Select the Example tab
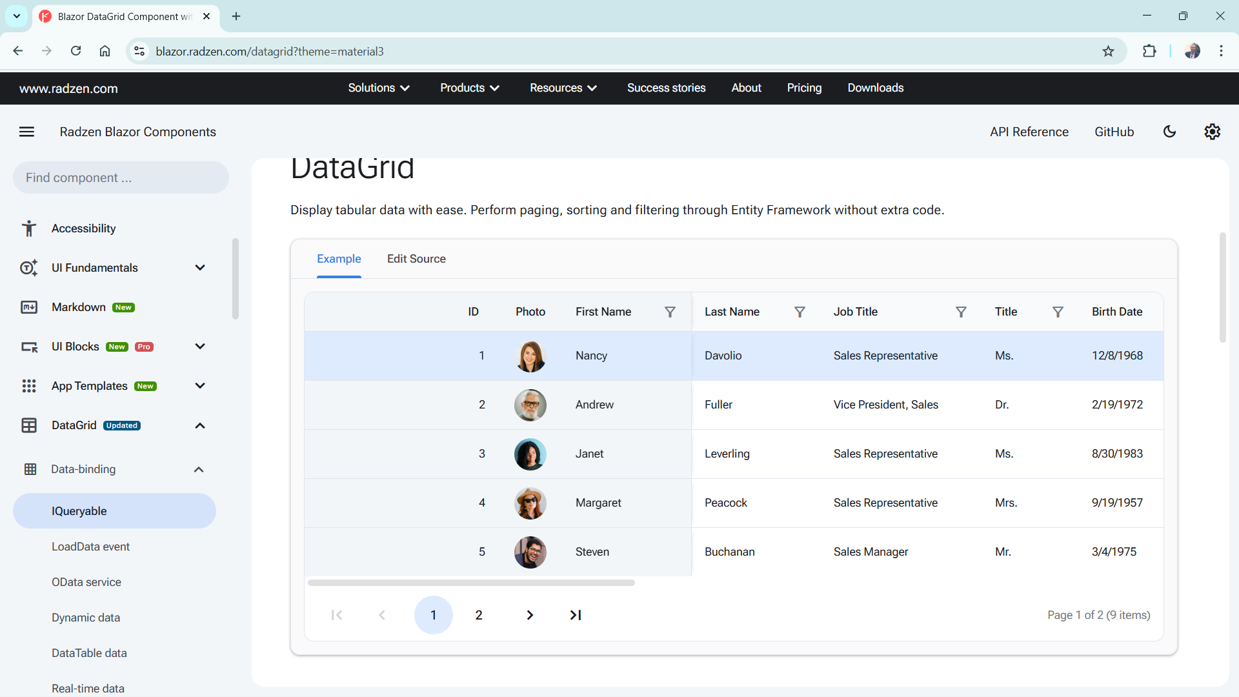The width and height of the screenshot is (1239, 697). [339, 259]
